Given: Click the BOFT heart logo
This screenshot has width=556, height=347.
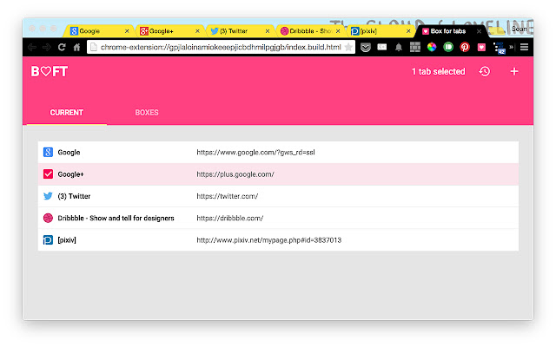Looking at the screenshot, I should [50, 71].
